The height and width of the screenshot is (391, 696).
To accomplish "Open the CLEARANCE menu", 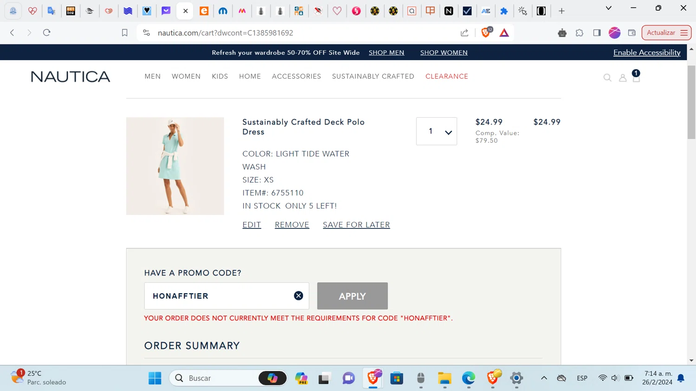I will pos(447,76).
